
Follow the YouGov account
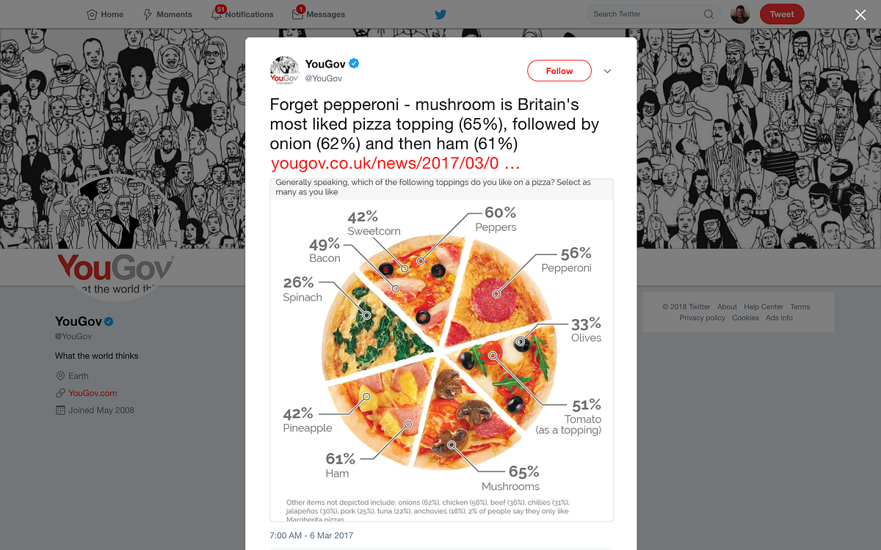559,70
